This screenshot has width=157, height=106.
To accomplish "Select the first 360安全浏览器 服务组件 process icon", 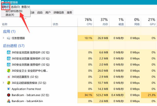I will tap(9, 52).
